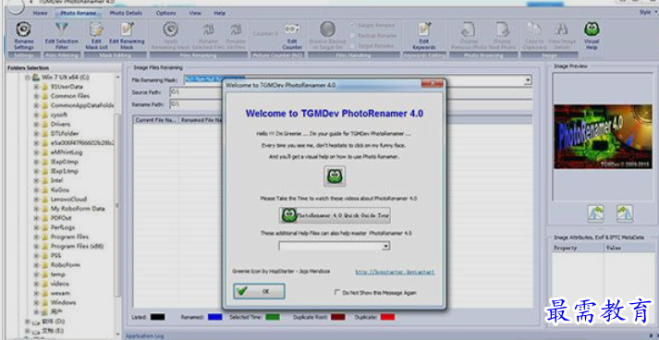Click red Duplicate color swatch
The height and width of the screenshot is (340, 659).
click(x=387, y=317)
